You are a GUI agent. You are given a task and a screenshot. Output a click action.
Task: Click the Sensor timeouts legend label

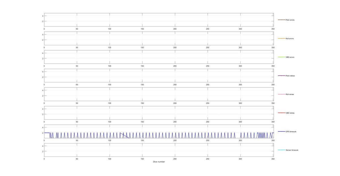(292, 150)
